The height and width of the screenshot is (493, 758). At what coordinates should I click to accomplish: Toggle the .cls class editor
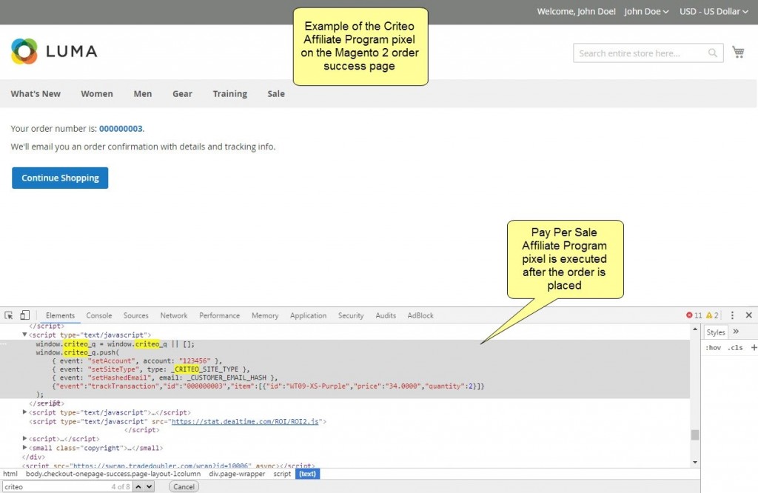(736, 347)
